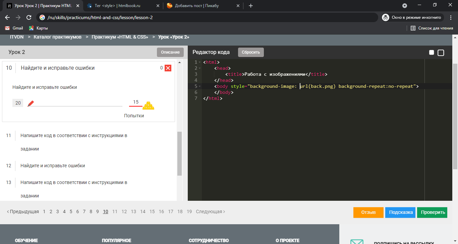Screen dimensions: 458x244
Task: Go to pagination page 11
Action: (x=115, y=211)
